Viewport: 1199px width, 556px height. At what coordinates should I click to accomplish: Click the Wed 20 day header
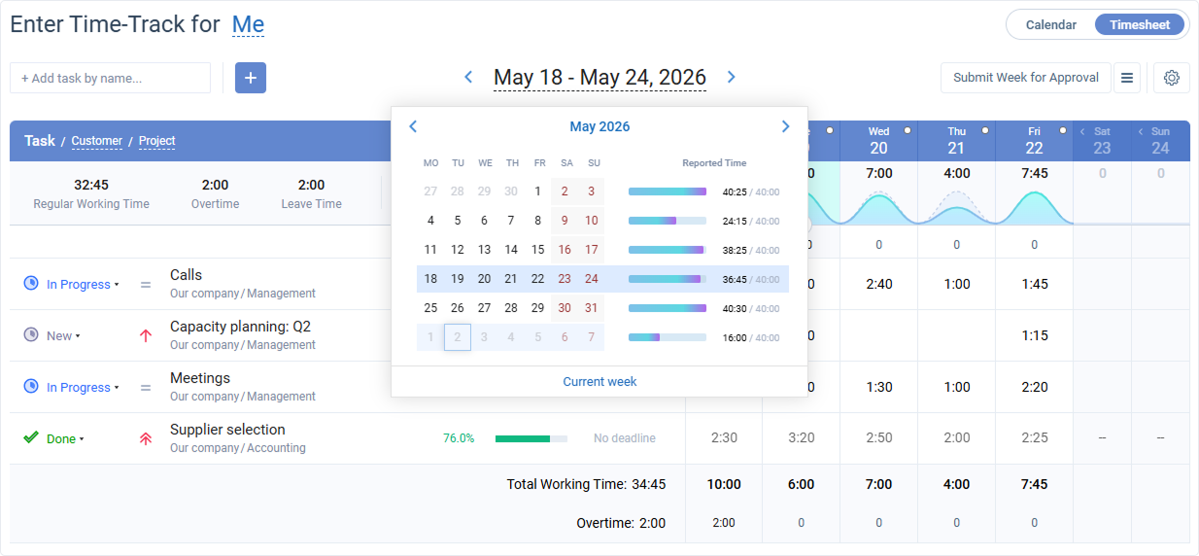[878, 141]
